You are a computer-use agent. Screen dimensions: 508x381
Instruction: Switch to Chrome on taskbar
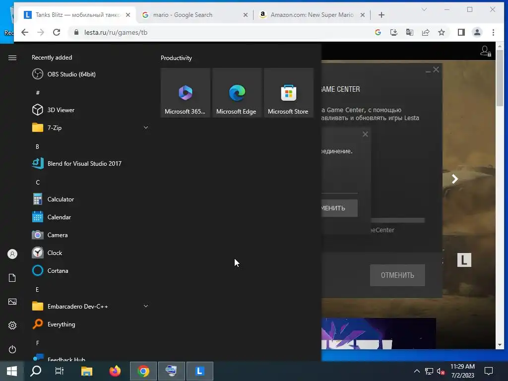(x=143, y=371)
